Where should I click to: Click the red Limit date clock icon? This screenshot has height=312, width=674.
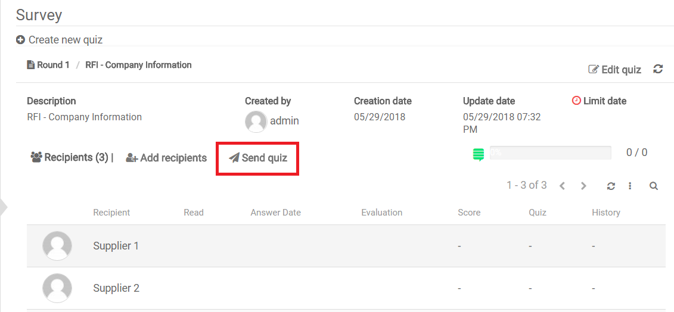[576, 101]
